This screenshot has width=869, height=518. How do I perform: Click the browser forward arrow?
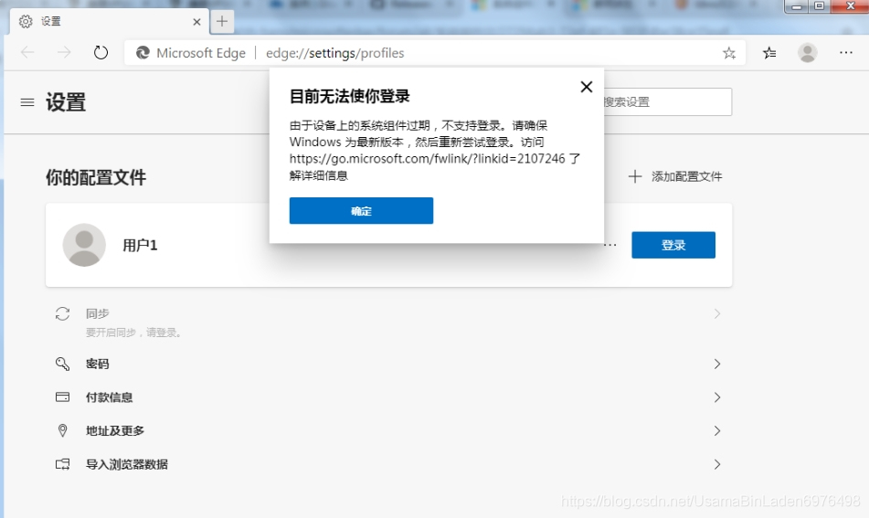[x=64, y=53]
